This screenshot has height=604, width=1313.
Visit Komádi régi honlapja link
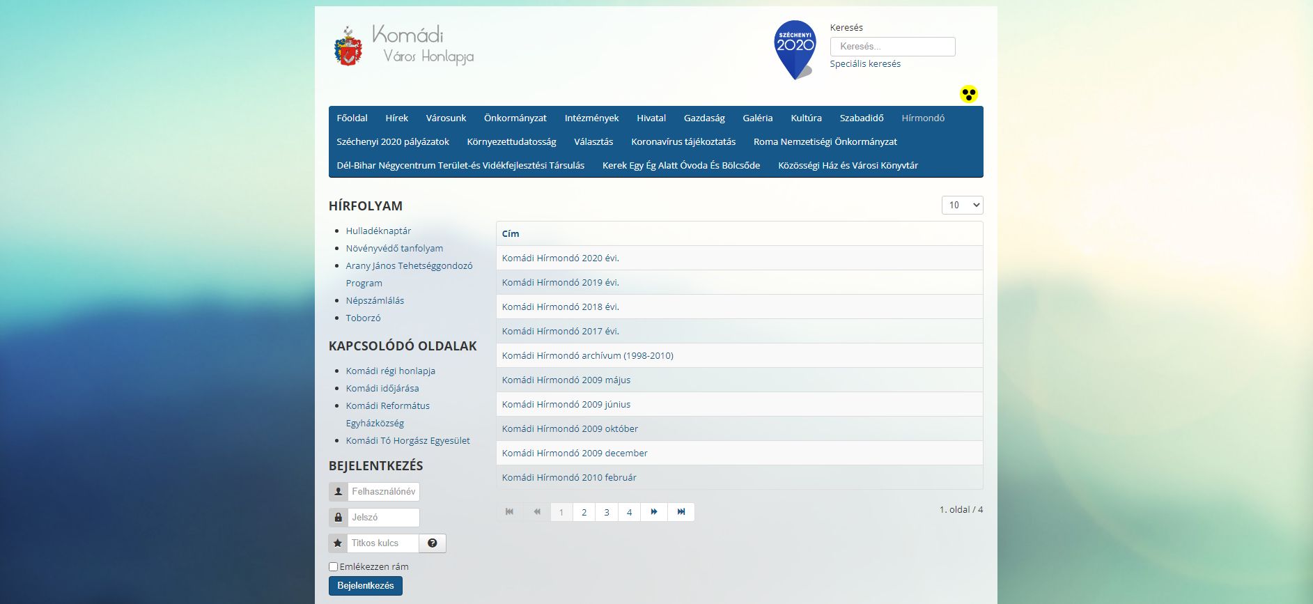pyautogui.click(x=390, y=371)
